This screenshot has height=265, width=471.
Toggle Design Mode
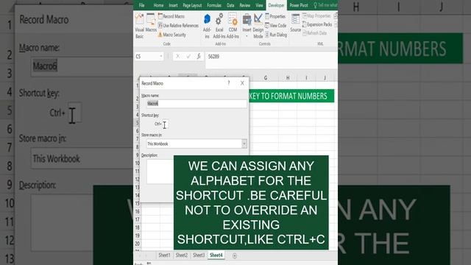pyautogui.click(x=258, y=26)
